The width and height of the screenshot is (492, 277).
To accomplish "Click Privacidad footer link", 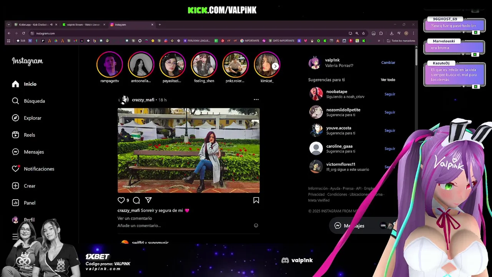I will (316, 194).
